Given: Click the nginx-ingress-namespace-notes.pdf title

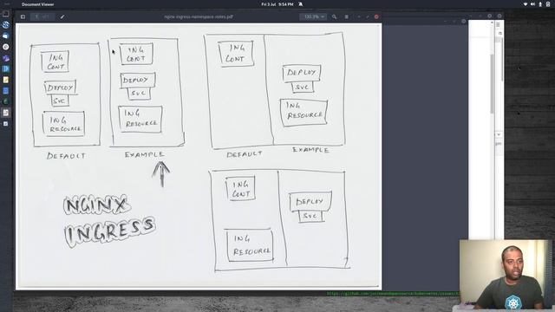Looking at the screenshot, I should pos(199,16).
